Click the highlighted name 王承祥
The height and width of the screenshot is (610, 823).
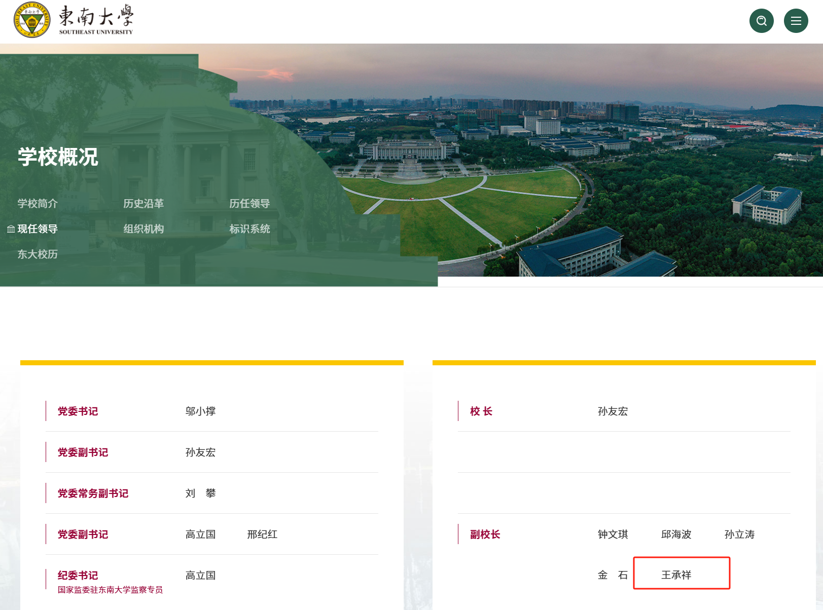coord(676,575)
